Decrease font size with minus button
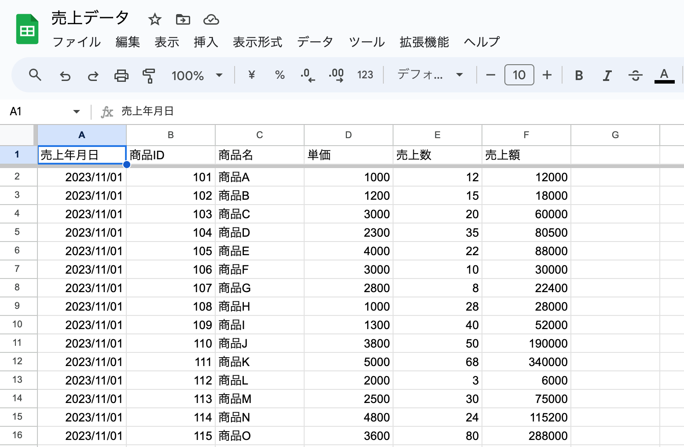684x447 pixels. coord(491,75)
